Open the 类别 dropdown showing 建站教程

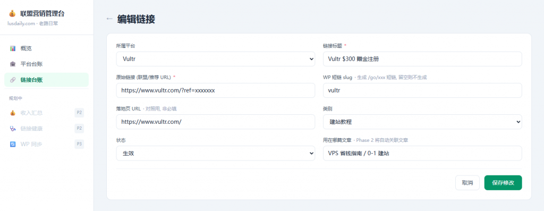(x=422, y=122)
